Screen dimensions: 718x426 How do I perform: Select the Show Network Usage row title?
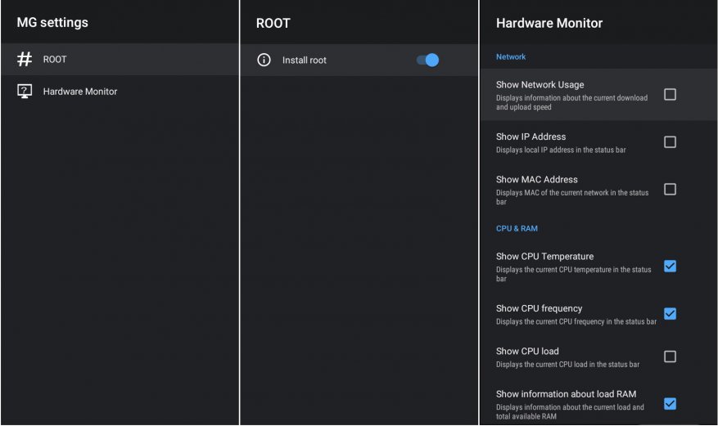point(540,85)
